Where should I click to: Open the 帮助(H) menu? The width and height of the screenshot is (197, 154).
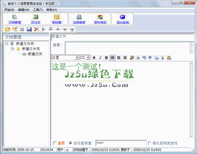[x=52, y=10]
